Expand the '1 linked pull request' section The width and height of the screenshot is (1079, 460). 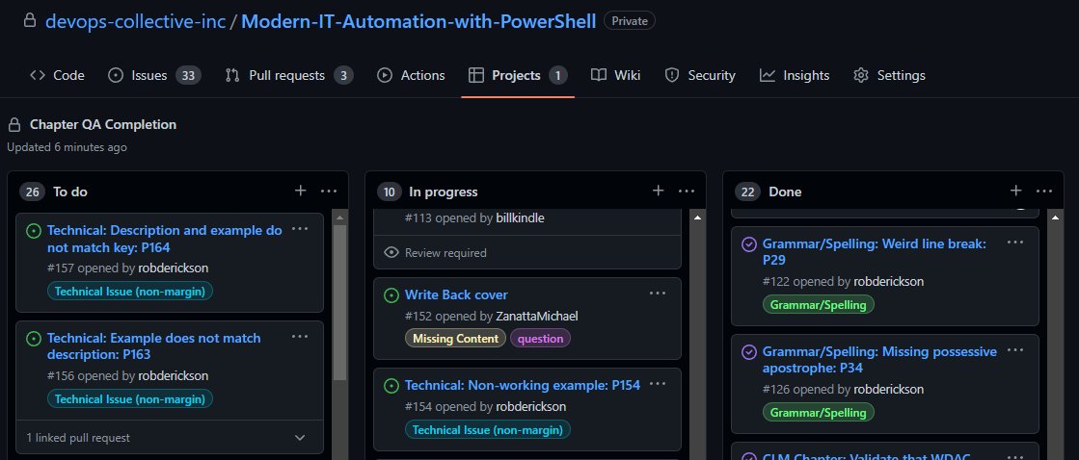tap(170, 437)
